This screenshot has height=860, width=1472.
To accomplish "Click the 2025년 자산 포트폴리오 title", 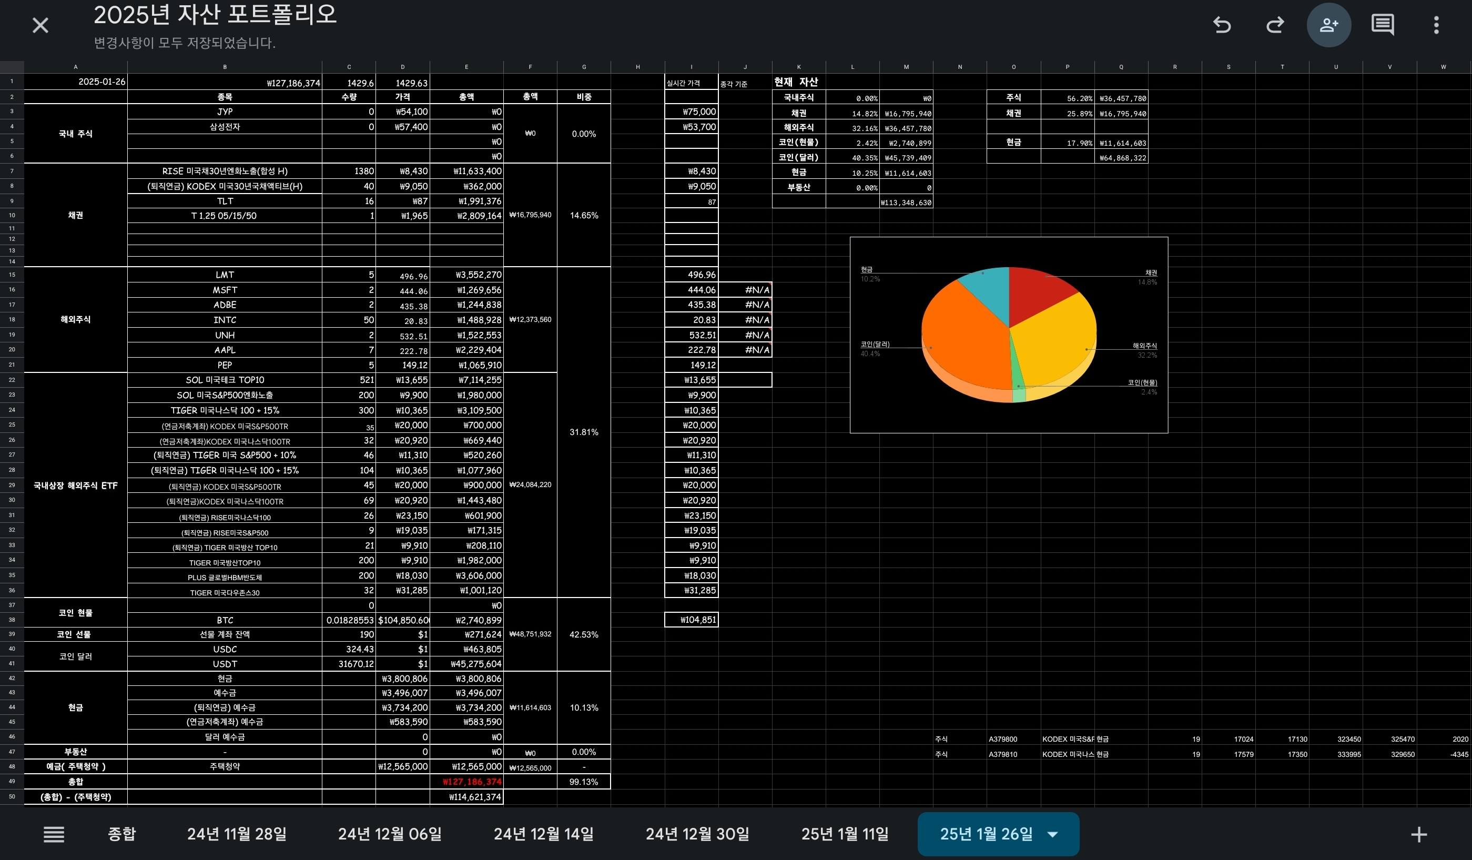I will [215, 15].
